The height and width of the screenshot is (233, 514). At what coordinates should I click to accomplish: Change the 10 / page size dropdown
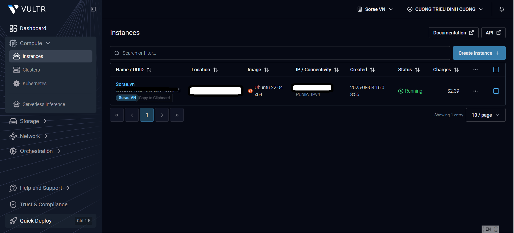tap(486, 115)
